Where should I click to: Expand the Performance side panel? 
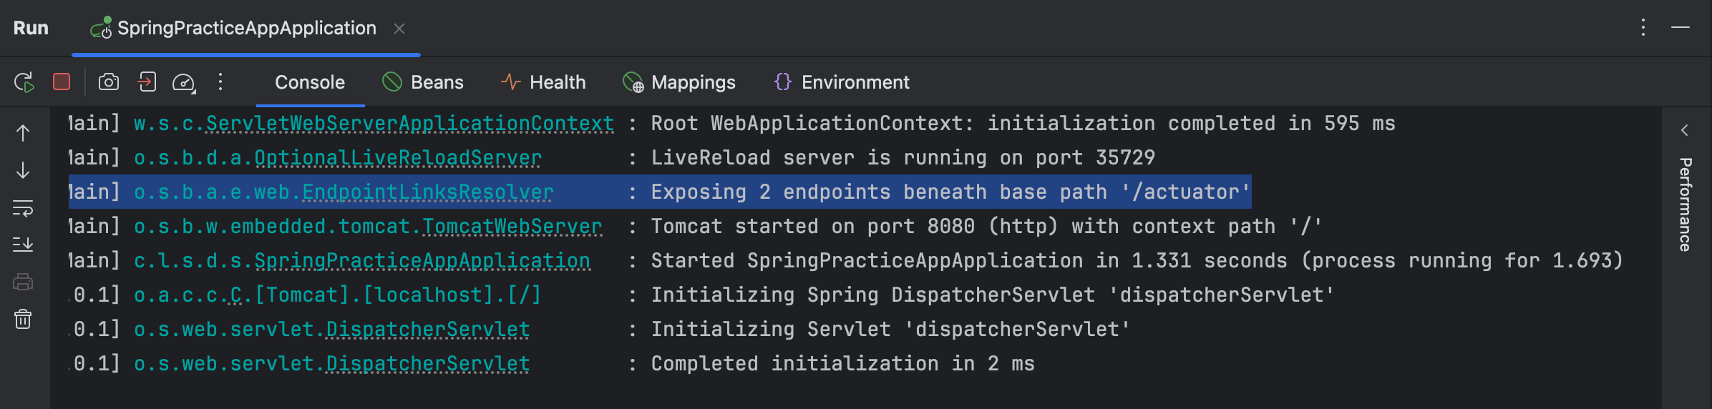click(x=1685, y=130)
